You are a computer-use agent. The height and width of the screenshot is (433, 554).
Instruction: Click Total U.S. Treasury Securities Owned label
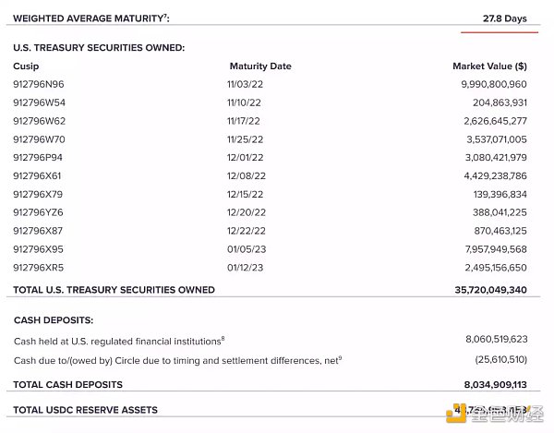click(x=114, y=290)
